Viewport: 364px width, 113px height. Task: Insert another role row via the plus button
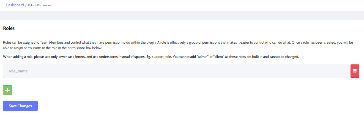7,90
